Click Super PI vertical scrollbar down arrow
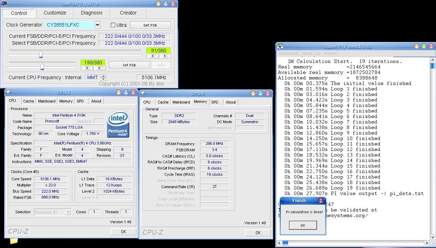The width and height of the screenshot is (436, 248). tap(433, 237)
